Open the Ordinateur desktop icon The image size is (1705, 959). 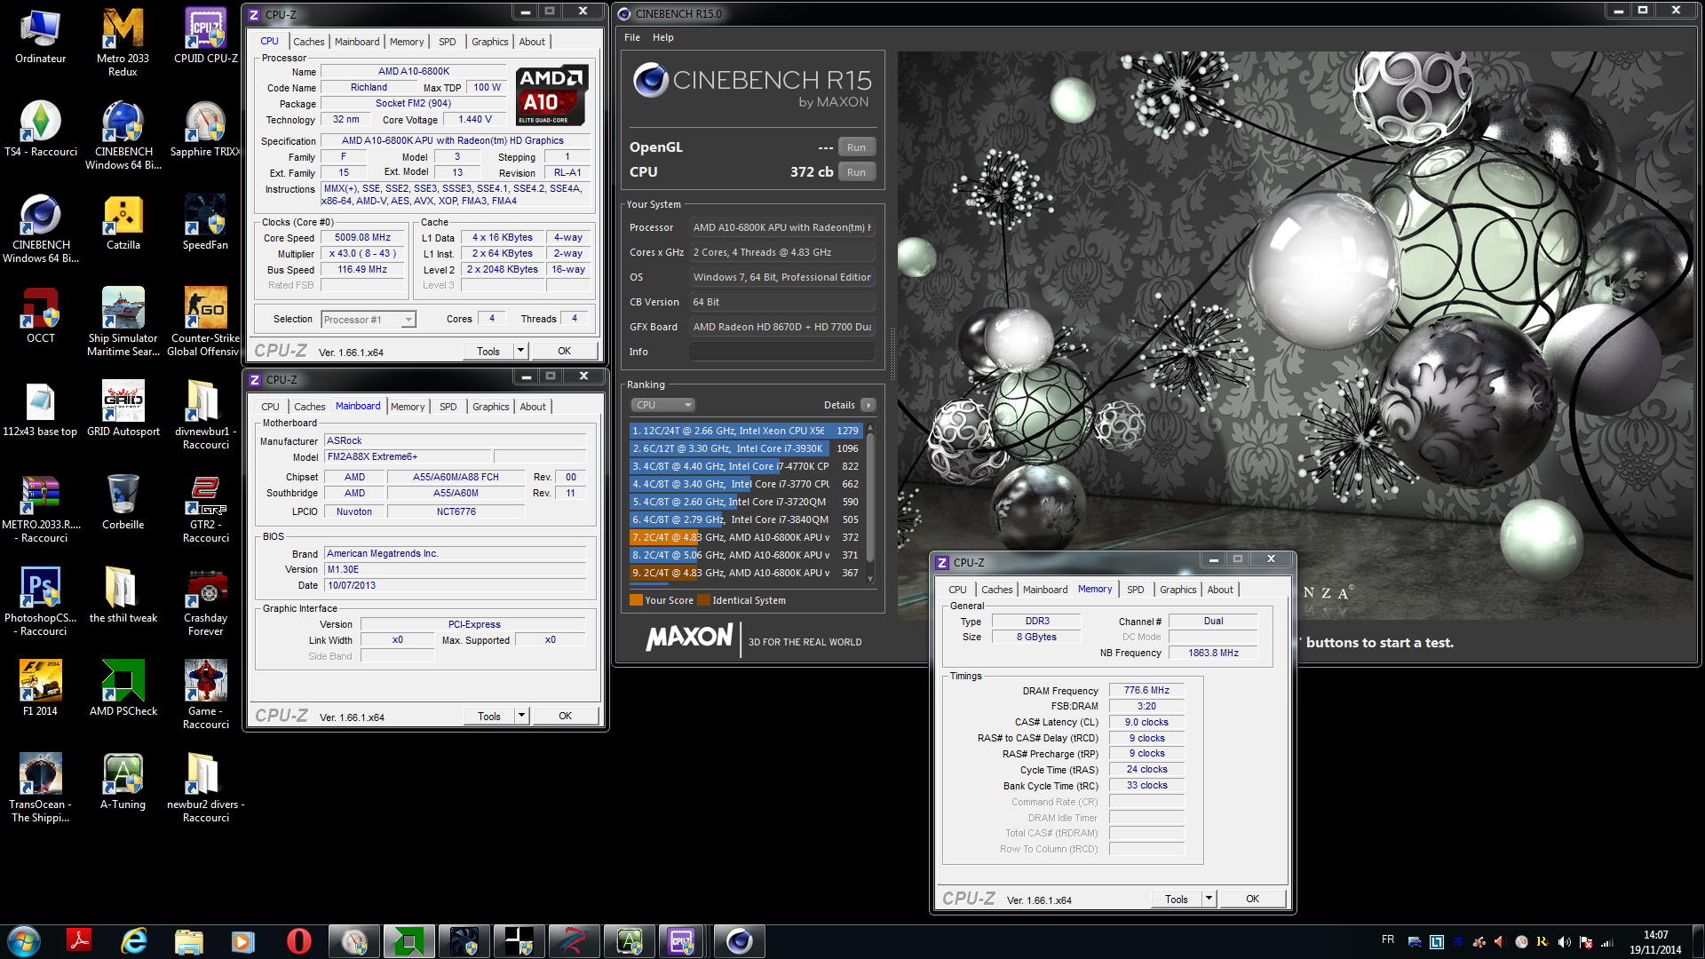click(40, 37)
